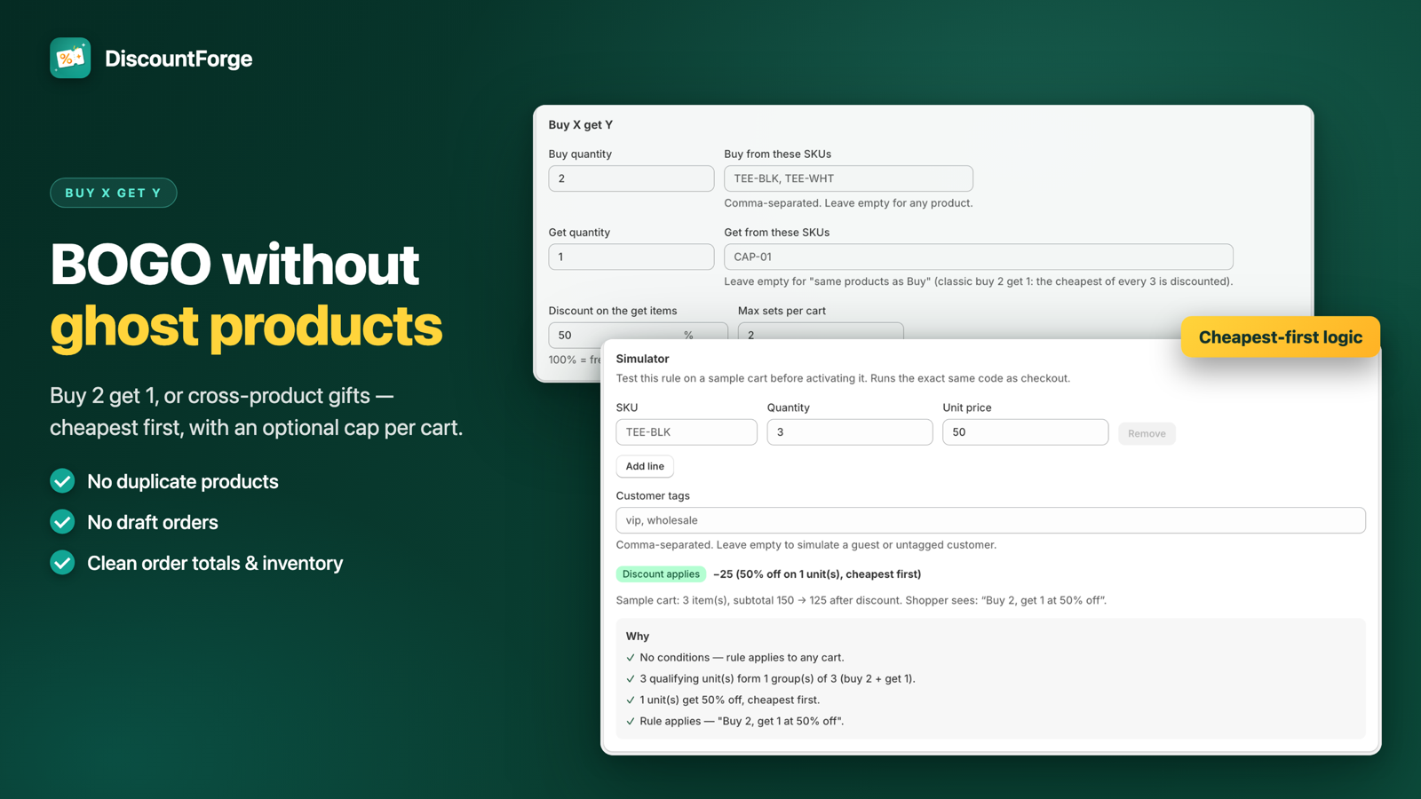Viewport: 1421px width, 799px height.
Task: Click the 'No conditions — rule applies to any cart' line
Action: coord(742,658)
